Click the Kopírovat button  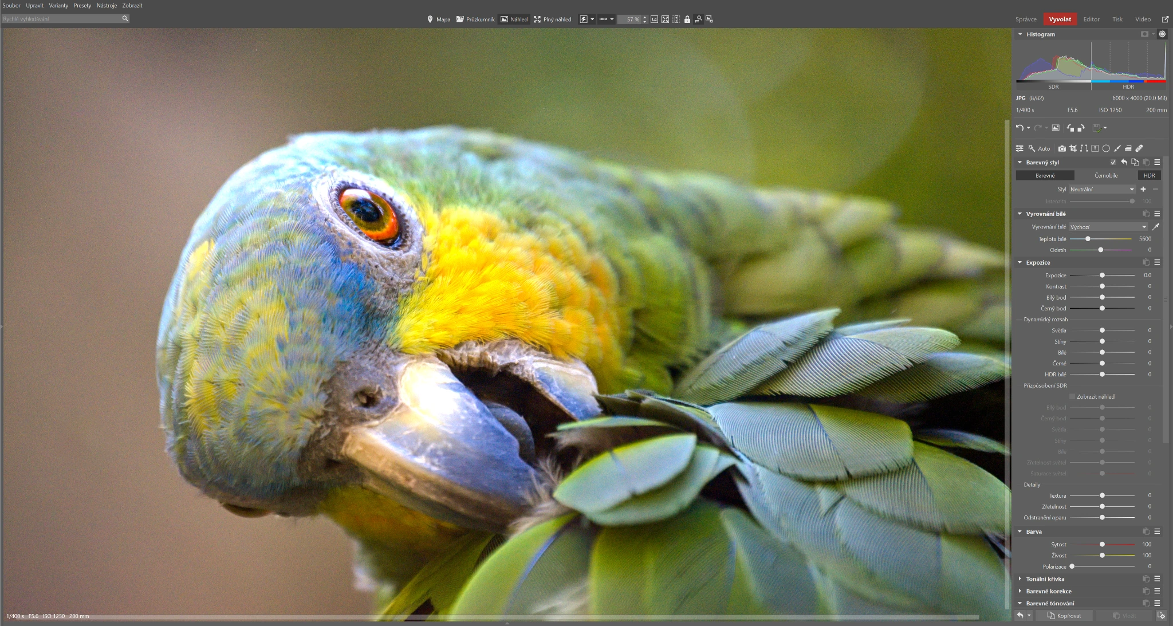tap(1064, 616)
